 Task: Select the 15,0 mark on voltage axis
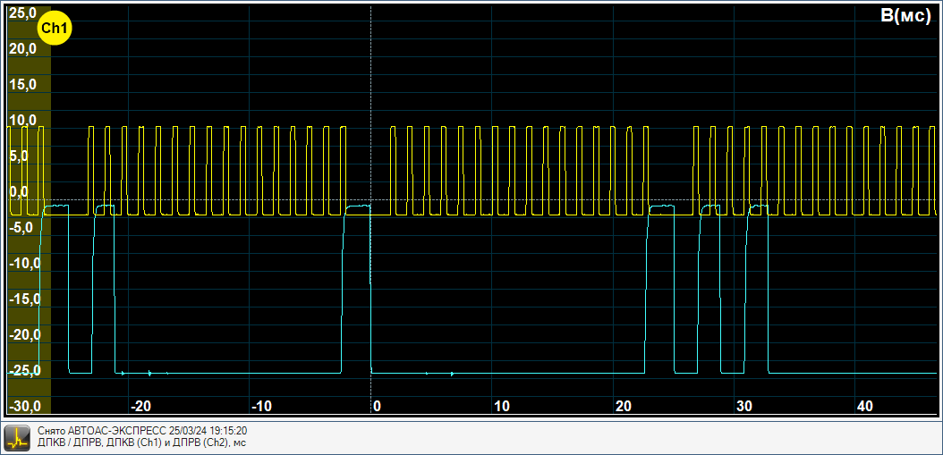pos(22,85)
